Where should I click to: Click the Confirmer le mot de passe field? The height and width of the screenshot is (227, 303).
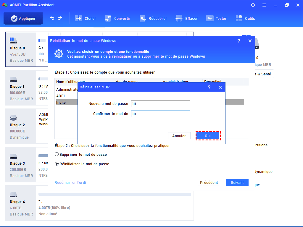point(160,114)
